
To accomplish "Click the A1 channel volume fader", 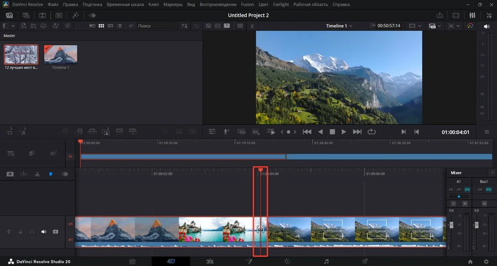I will [452, 225].
